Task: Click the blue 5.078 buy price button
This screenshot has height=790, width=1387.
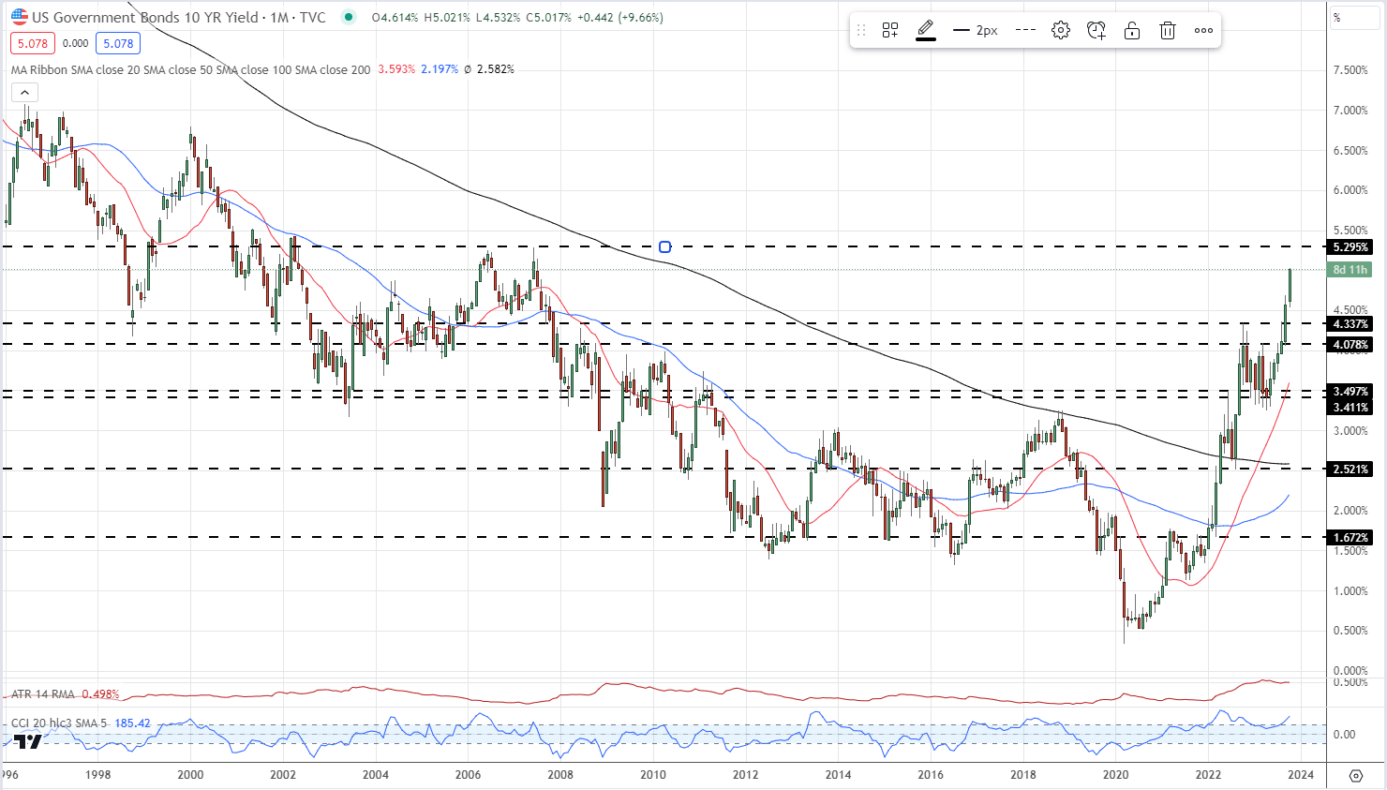Action: pyautogui.click(x=118, y=44)
